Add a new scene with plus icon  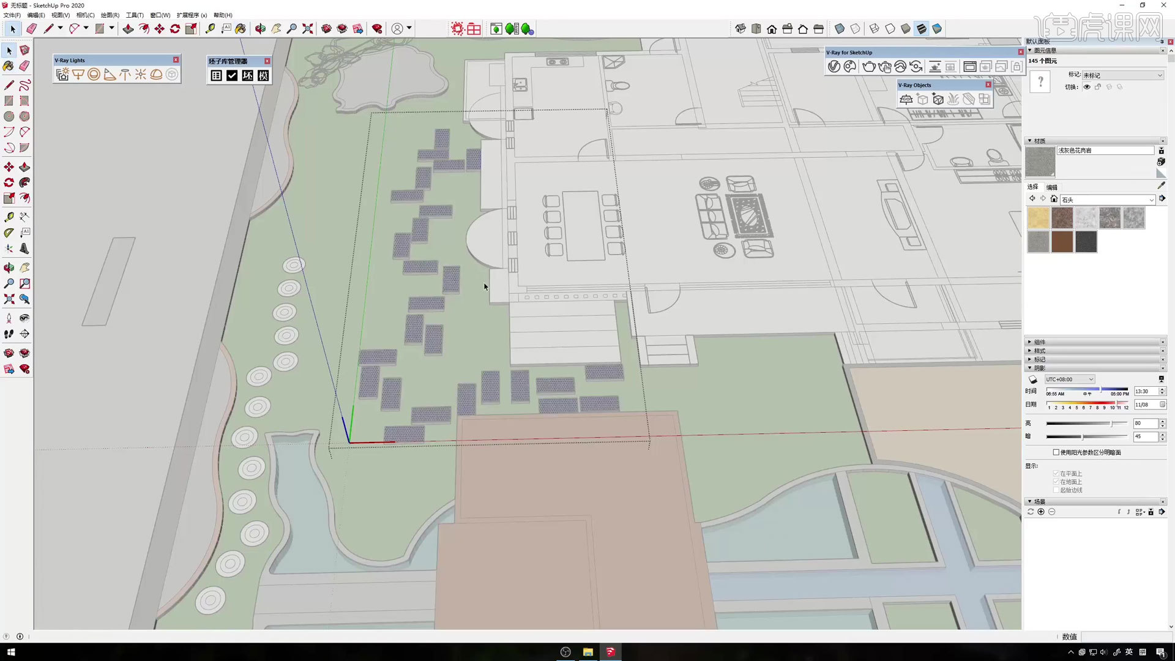coord(1041,512)
